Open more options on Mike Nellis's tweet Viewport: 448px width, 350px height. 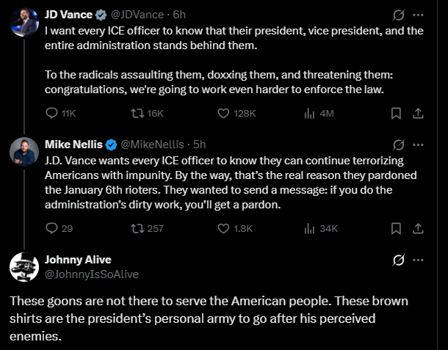418,143
